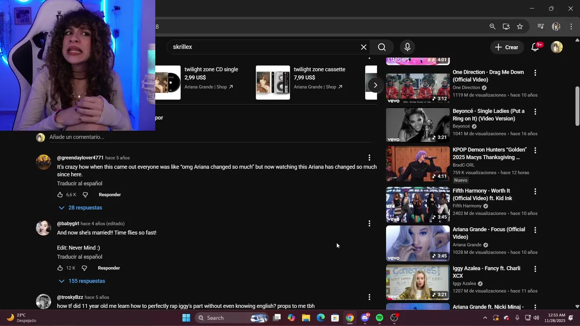Open Microsoft Edge from taskbar
Image resolution: width=580 pixels, height=326 pixels.
(x=320, y=318)
